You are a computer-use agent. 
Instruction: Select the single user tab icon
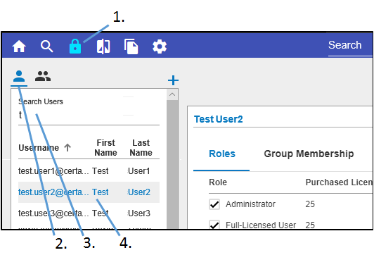[x=19, y=77]
